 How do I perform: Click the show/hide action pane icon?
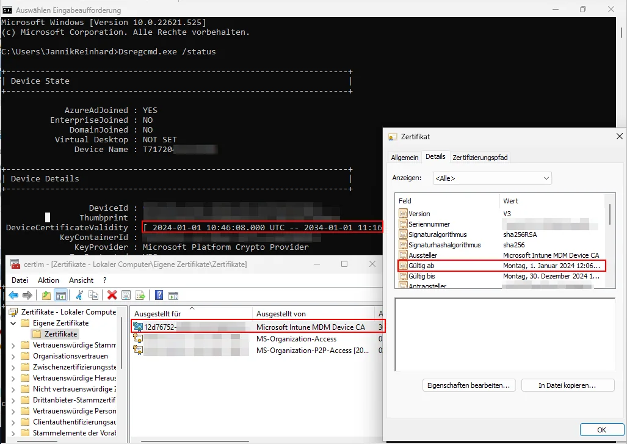pos(173,296)
